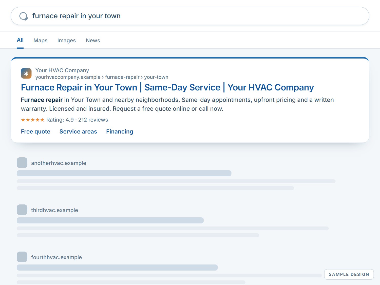Click the Rating: 4.9 · 212 reviews text
The height and width of the screenshot is (285, 380).
pyautogui.click(x=77, y=120)
